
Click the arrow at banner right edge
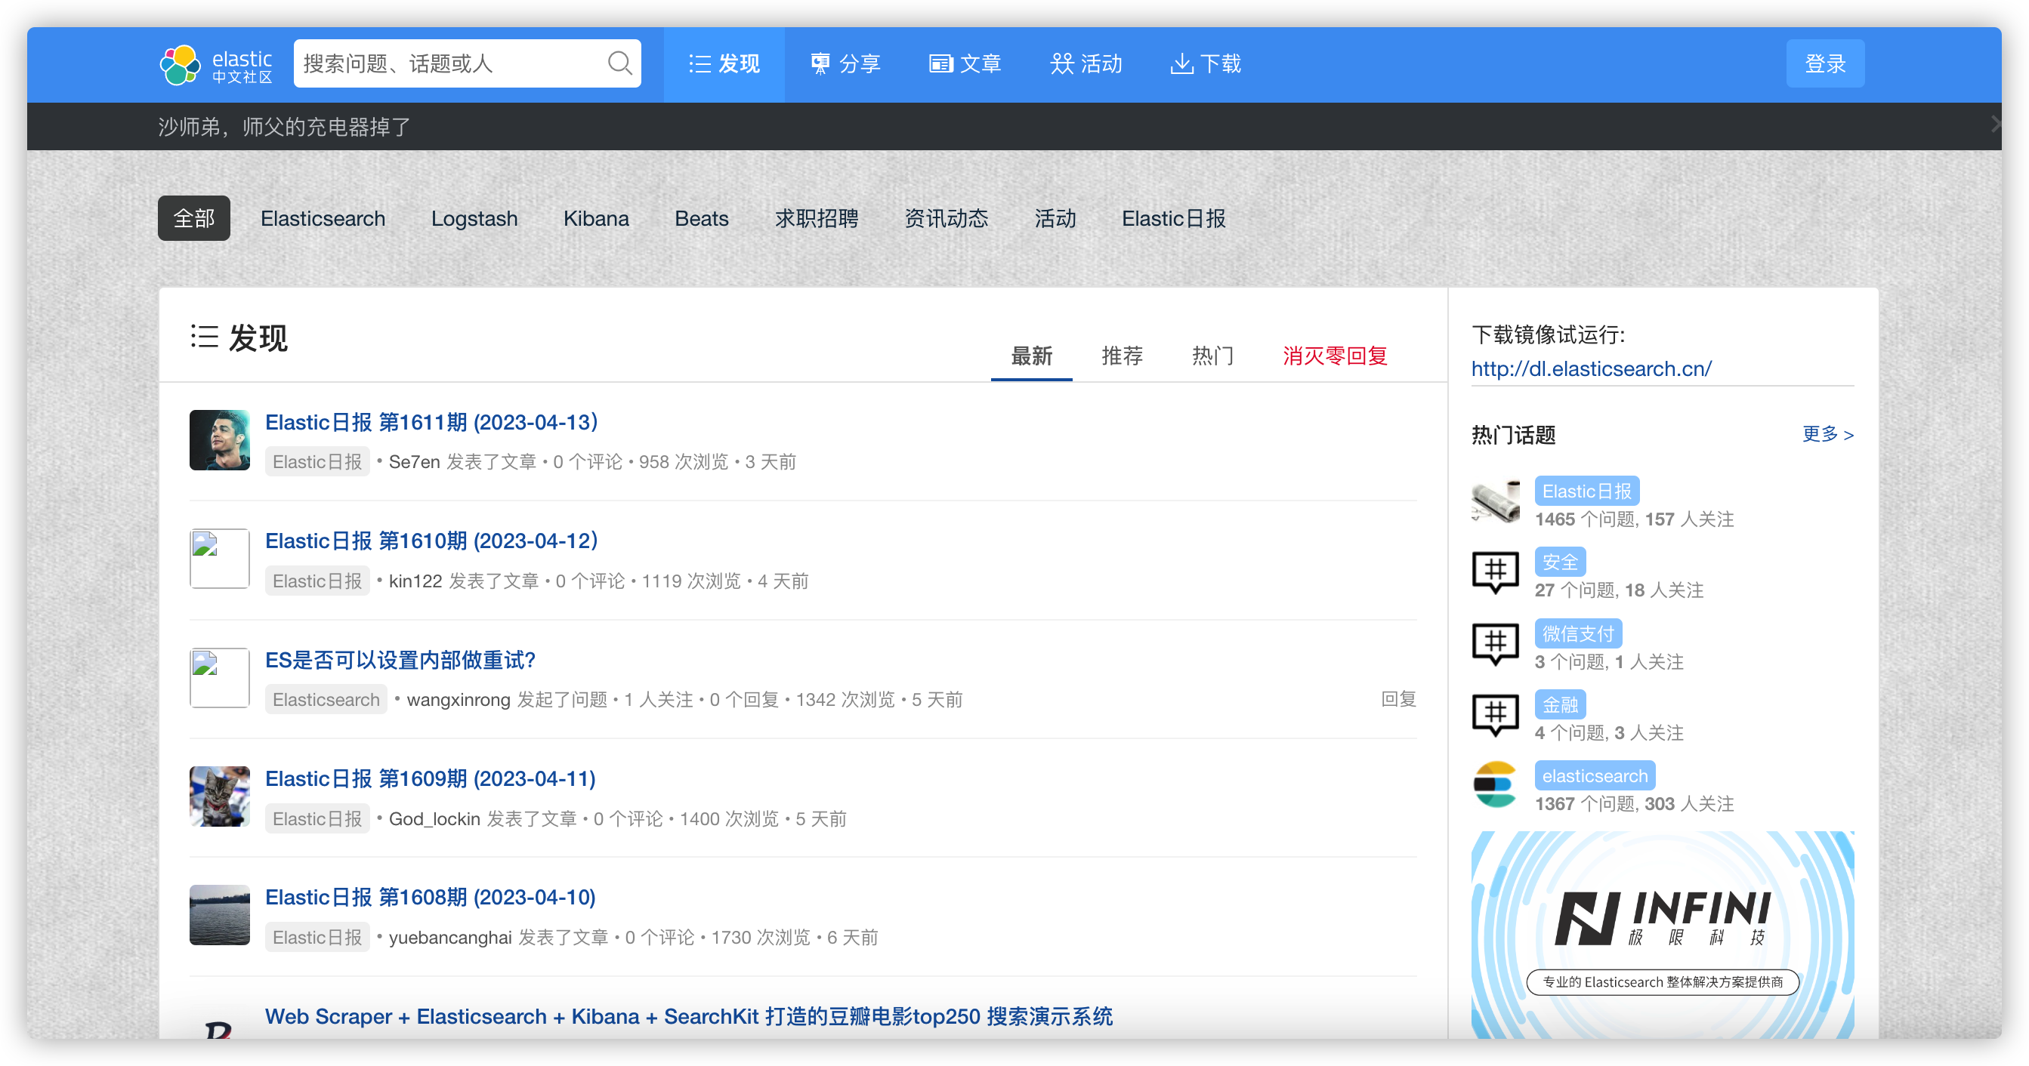(x=1994, y=125)
